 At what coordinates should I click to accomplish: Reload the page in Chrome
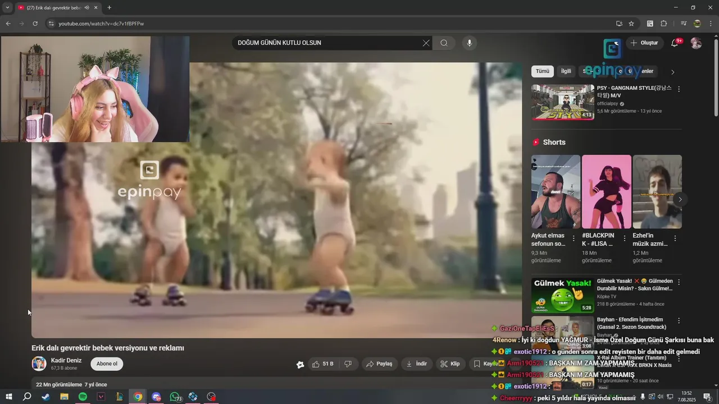[x=35, y=24]
